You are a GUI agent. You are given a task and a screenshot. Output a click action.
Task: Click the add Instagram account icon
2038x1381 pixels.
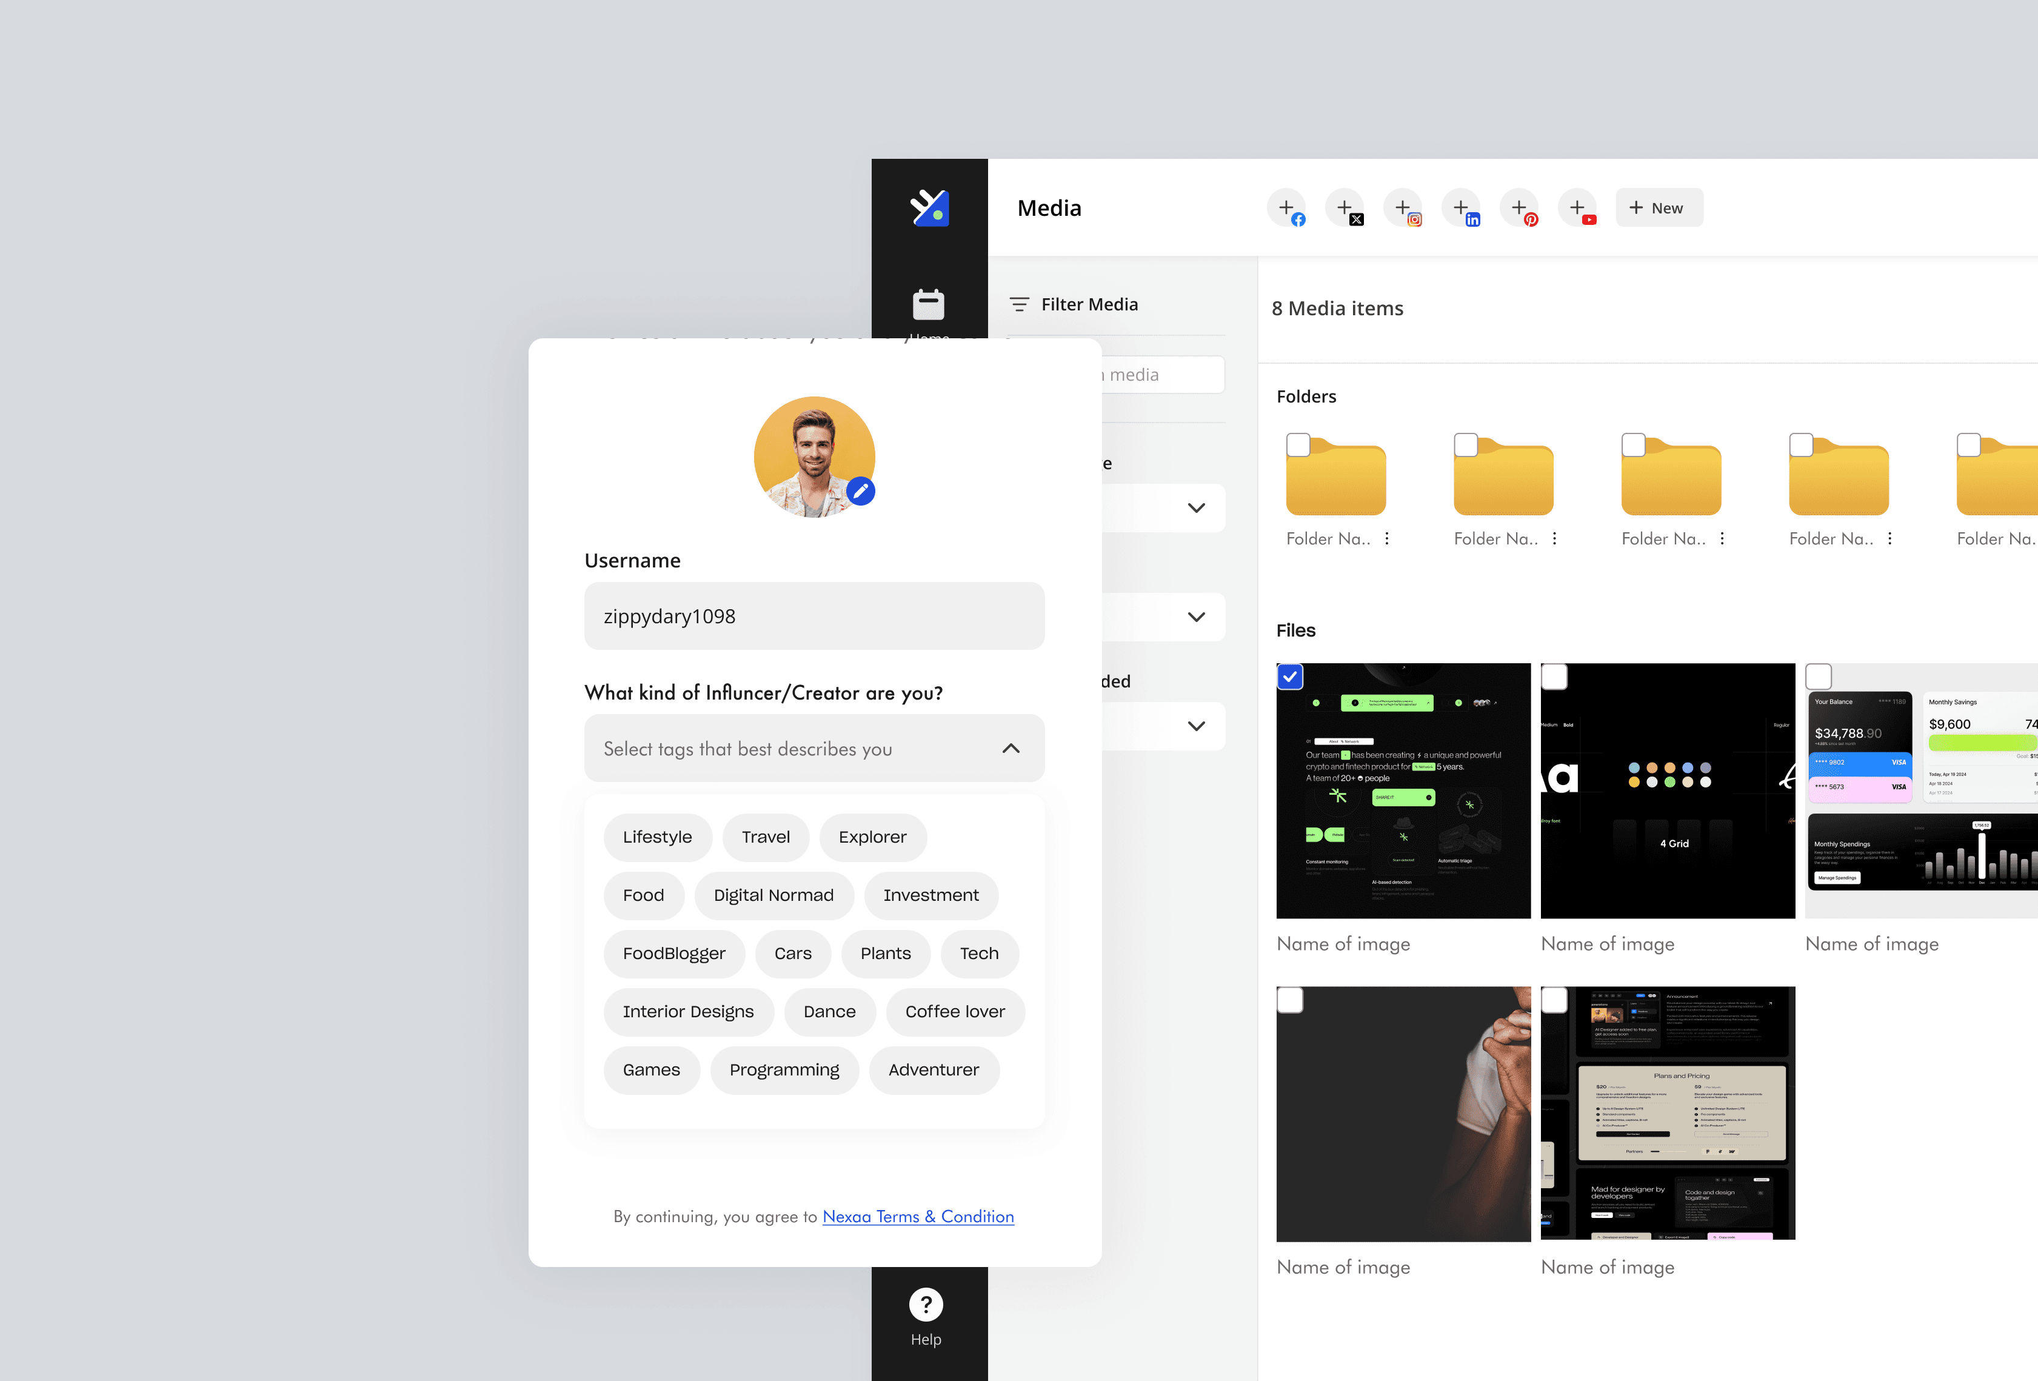[1403, 208]
